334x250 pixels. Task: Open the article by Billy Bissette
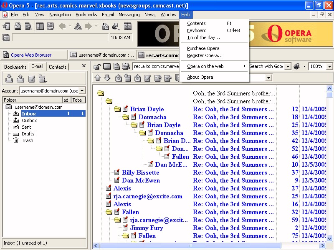(141, 172)
